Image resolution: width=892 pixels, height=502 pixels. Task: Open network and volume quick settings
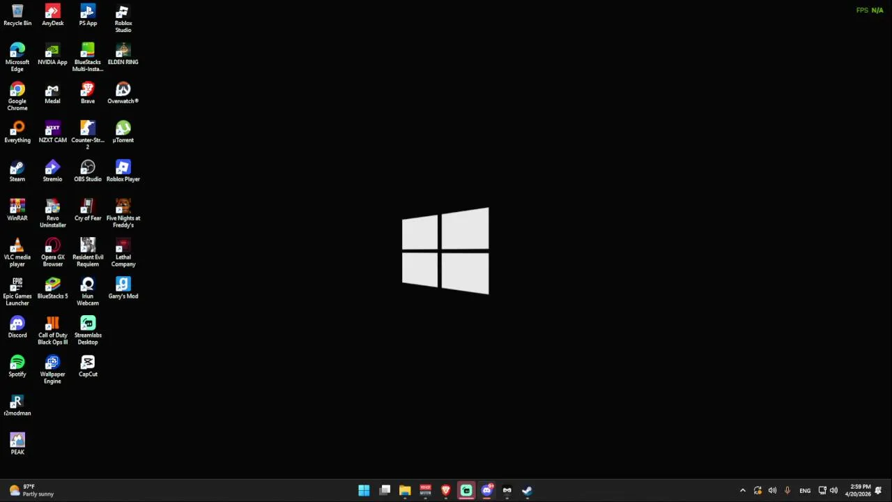click(828, 491)
